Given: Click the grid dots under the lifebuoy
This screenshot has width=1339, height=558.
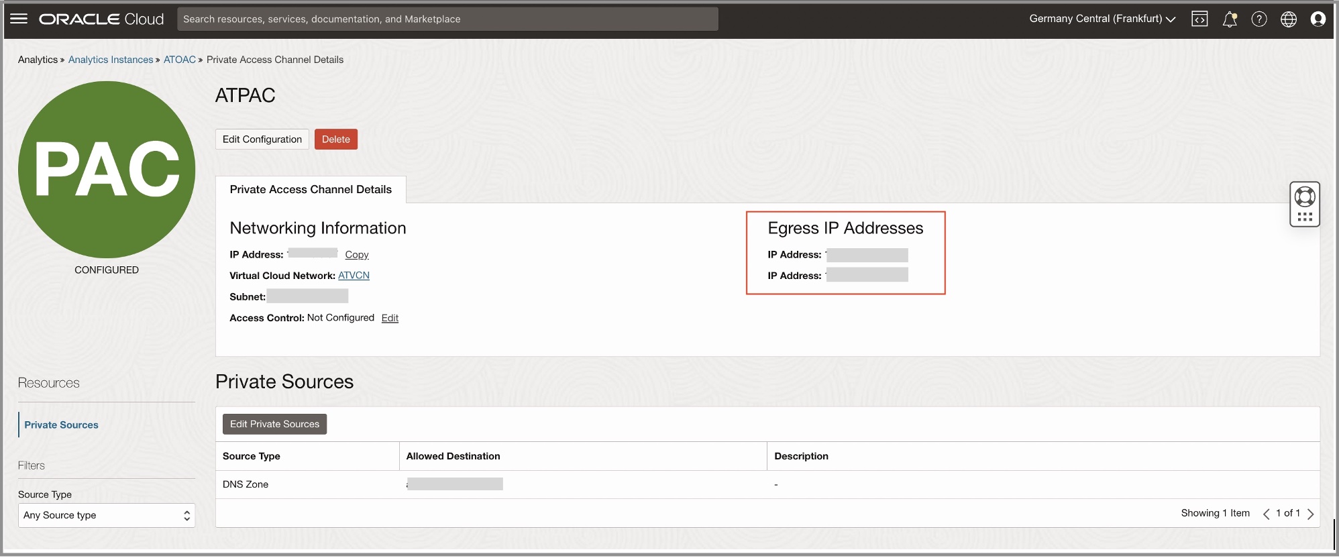Looking at the screenshot, I should 1305,217.
